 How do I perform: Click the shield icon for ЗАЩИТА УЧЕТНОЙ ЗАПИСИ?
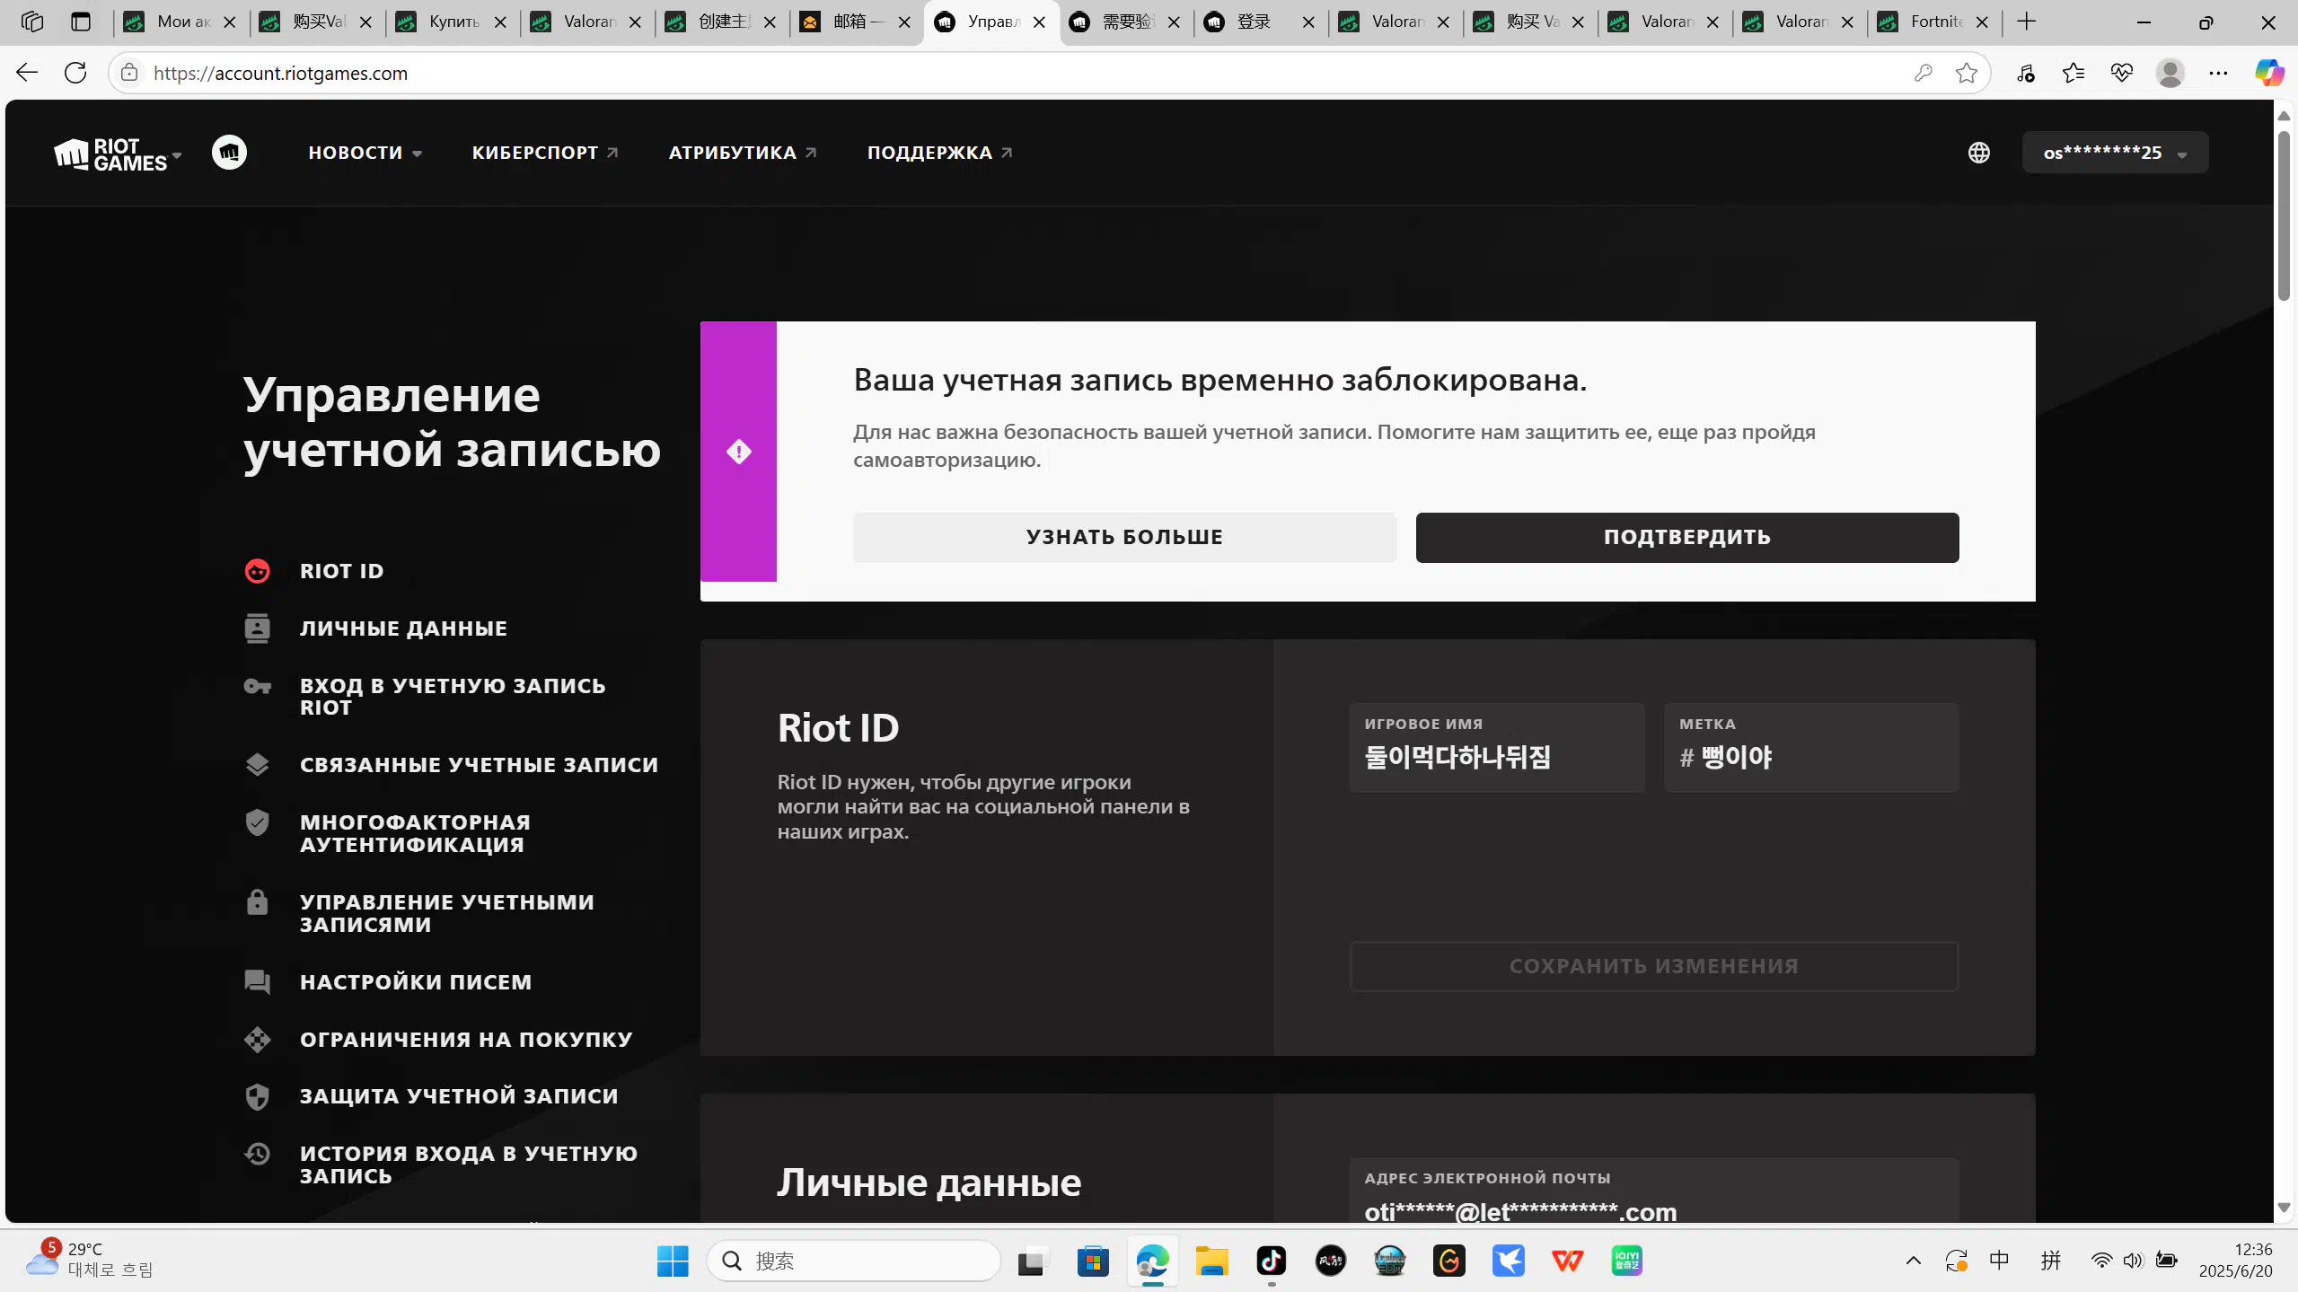[257, 1096]
